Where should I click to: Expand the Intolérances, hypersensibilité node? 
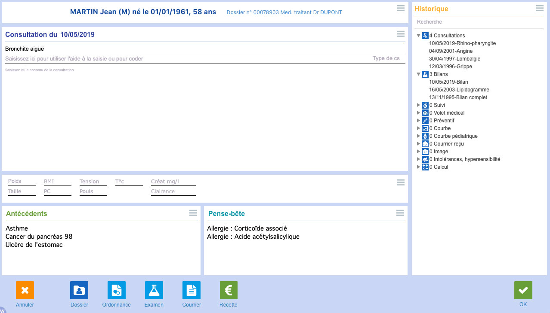418,159
